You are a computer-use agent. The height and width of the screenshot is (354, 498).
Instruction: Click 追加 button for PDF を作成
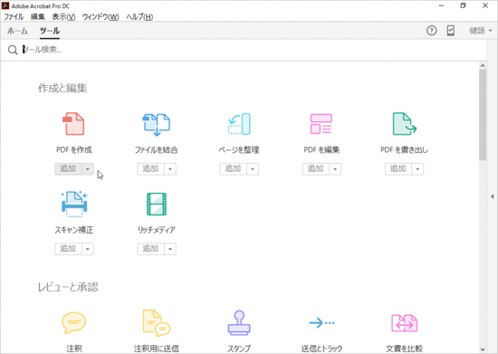click(68, 169)
